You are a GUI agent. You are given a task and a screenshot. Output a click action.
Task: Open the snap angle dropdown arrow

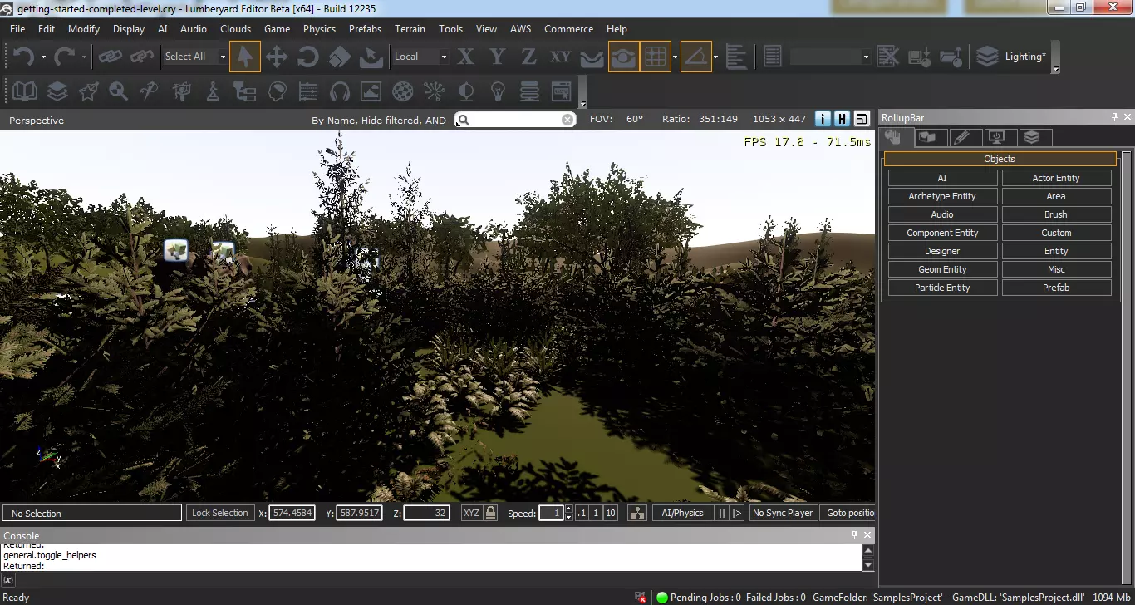(716, 57)
